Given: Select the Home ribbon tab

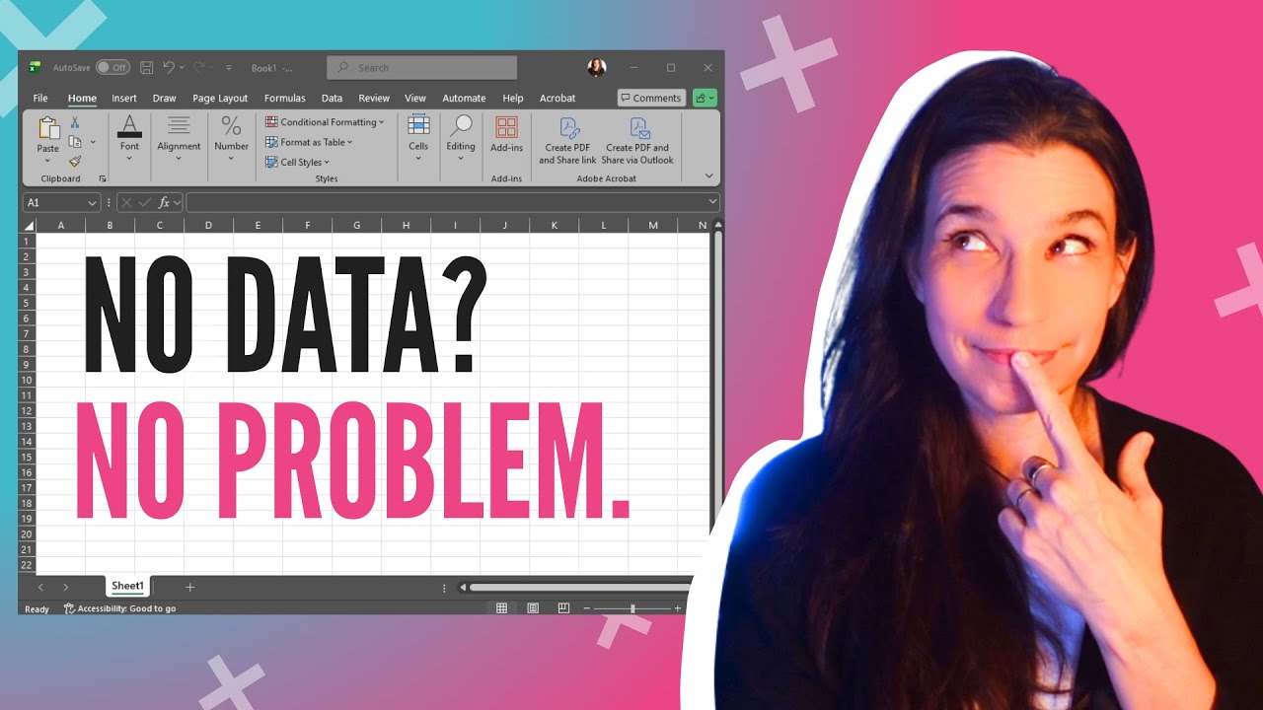Looking at the screenshot, I should (x=82, y=98).
